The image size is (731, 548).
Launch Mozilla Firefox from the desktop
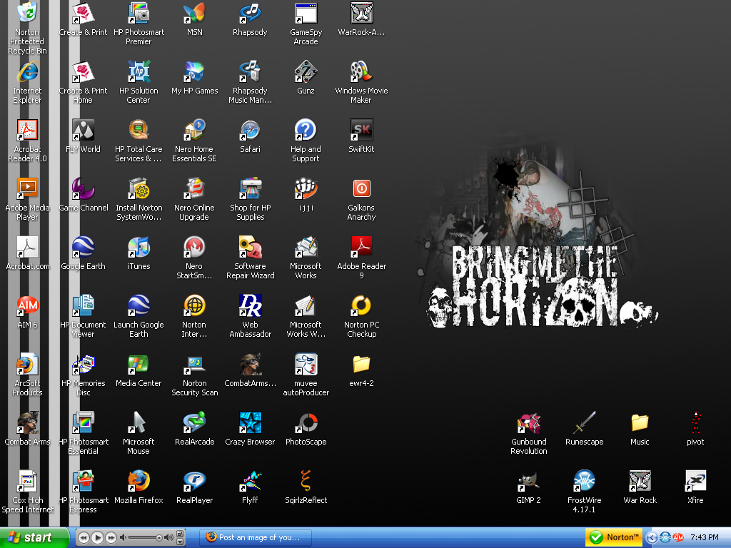coord(138,481)
